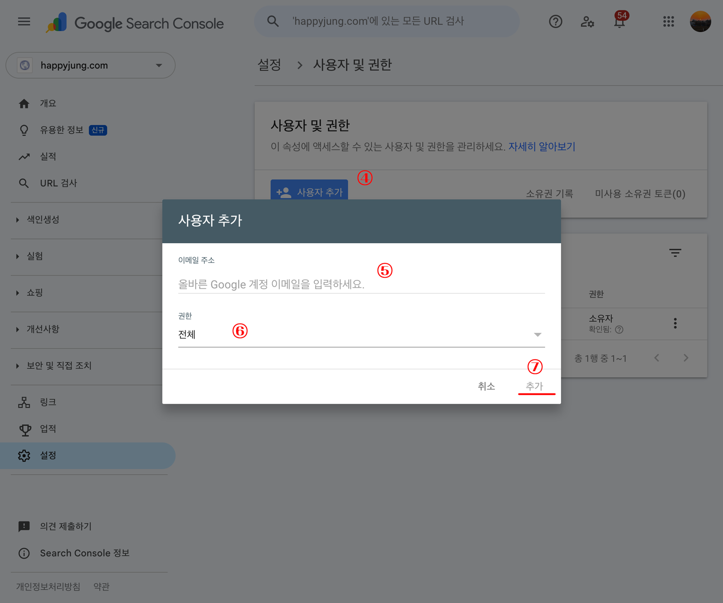Click the URL inspection search bar

(387, 22)
